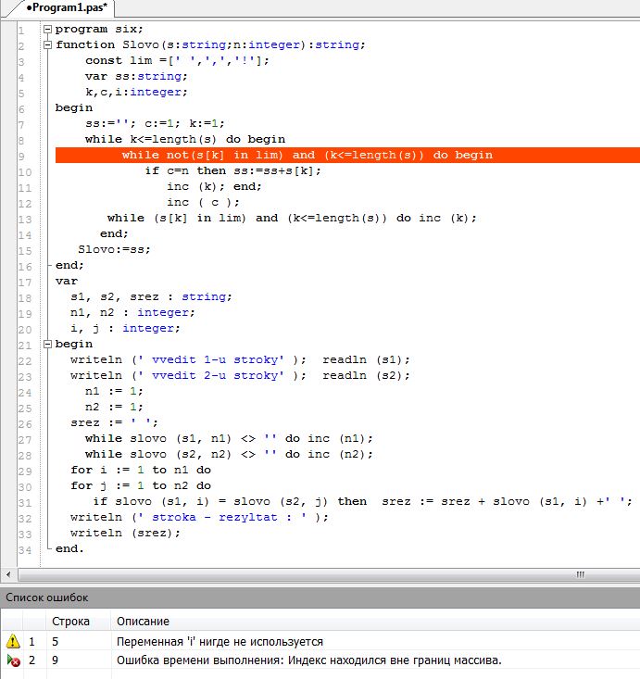Click the highlighted error line 9 in code
The image size is (640, 679).
(306, 155)
